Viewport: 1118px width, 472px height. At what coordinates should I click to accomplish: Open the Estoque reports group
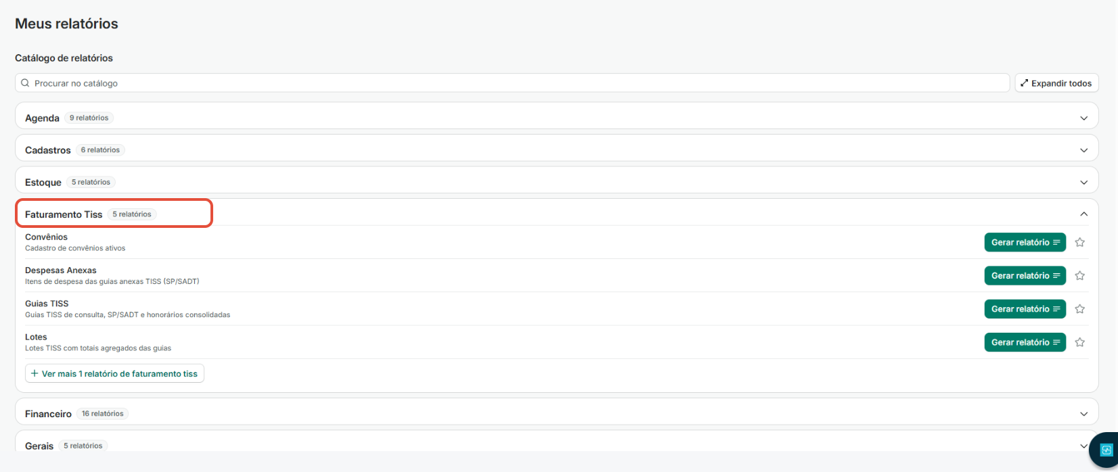(1083, 183)
